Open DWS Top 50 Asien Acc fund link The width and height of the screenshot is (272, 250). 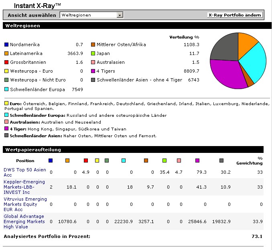tap(25, 172)
